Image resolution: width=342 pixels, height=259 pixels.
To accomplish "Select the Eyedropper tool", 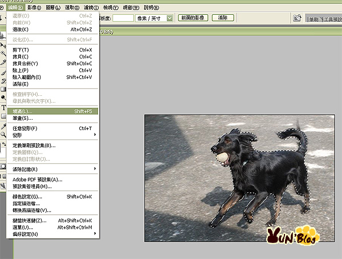I will pos(3,126).
